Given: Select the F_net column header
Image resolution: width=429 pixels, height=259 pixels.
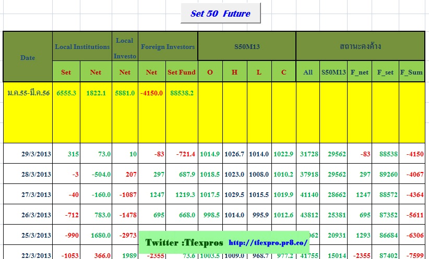Looking at the screenshot, I should (360, 72).
